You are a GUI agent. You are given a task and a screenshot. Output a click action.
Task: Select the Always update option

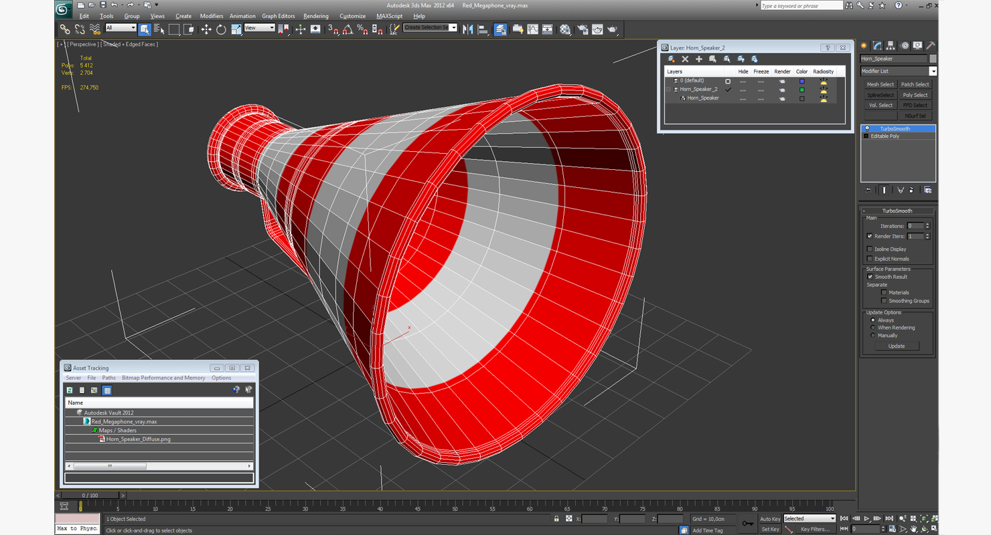click(872, 320)
